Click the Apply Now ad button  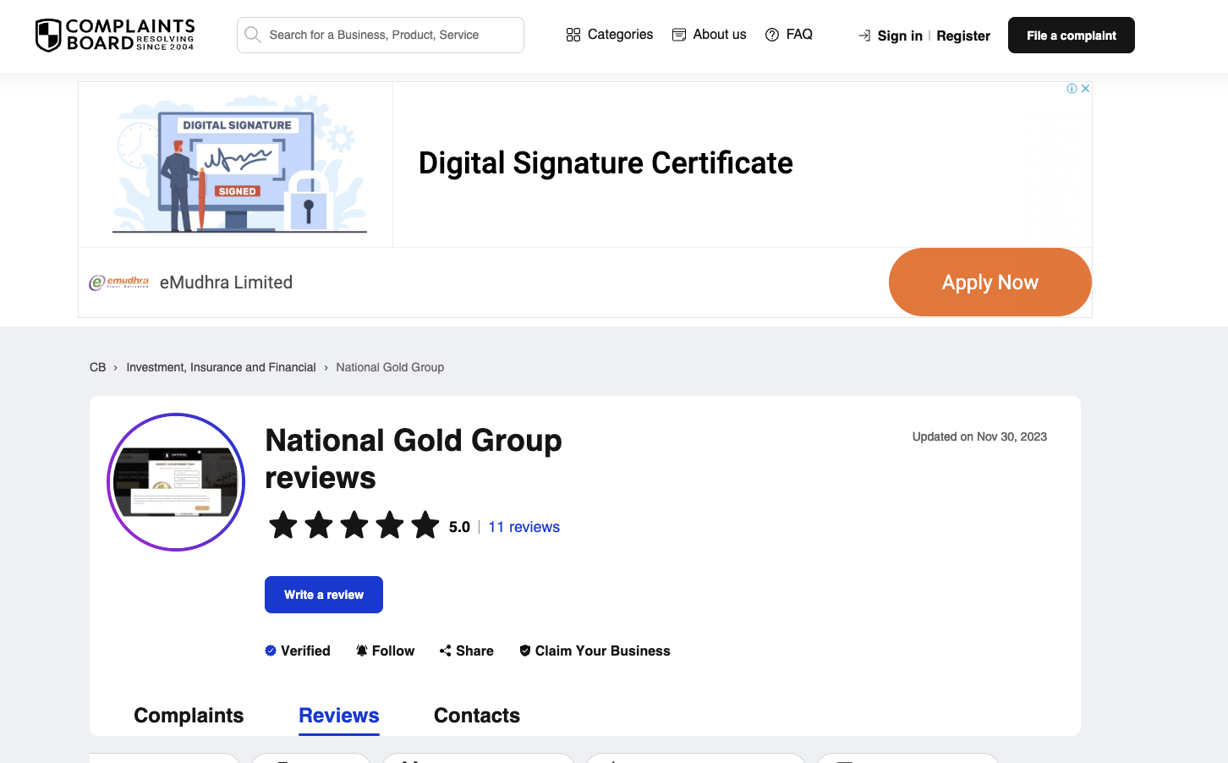(990, 283)
